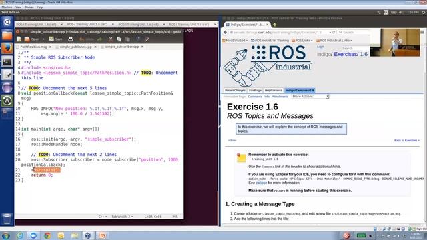The image size is (427, 240).
Task: Switch to simple_publisher.cpp tab
Action: pos(75,47)
